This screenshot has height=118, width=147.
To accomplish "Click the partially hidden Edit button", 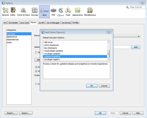I will pyautogui.click(x=37, y=60).
